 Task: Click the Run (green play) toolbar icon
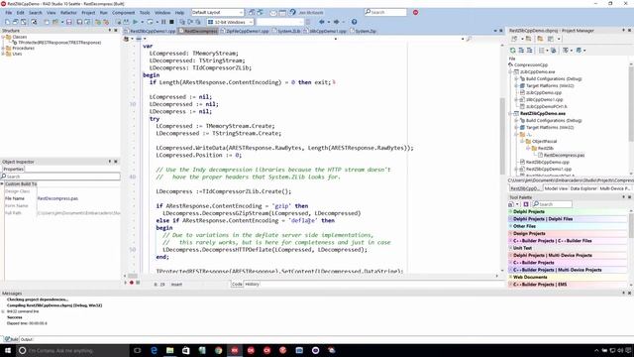point(136,22)
